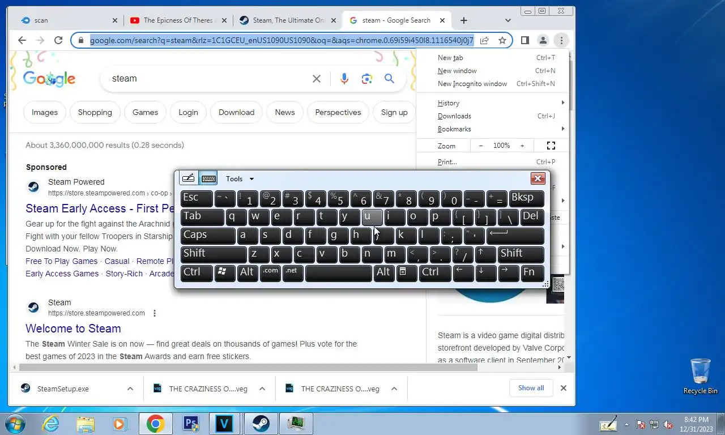The height and width of the screenshot is (435, 725).
Task: Expand options for second THE CRAZINESS download
Action: 394,389
